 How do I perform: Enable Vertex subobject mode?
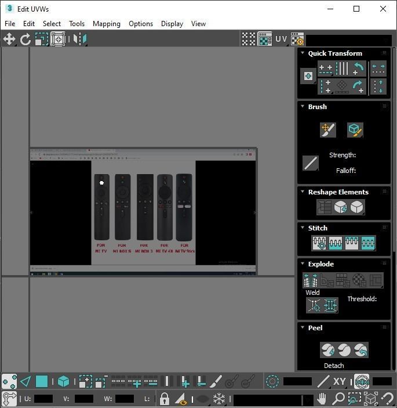(x=9, y=381)
